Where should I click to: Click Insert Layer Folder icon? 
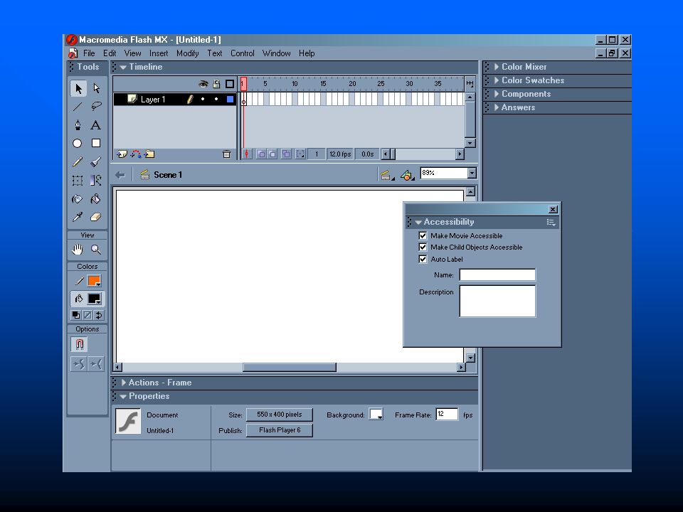149,154
